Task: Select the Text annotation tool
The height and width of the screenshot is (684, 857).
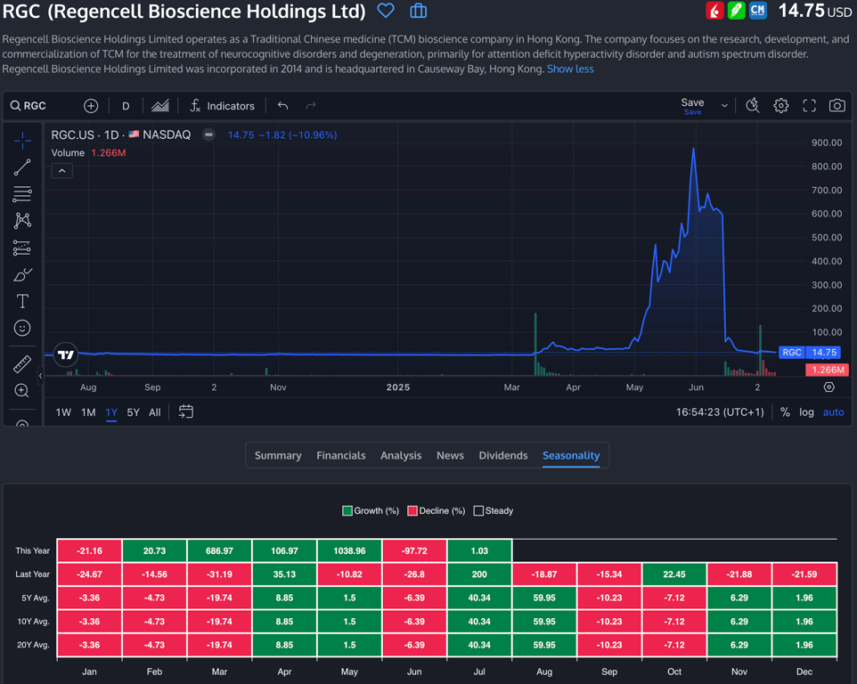Action: point(22,301)
